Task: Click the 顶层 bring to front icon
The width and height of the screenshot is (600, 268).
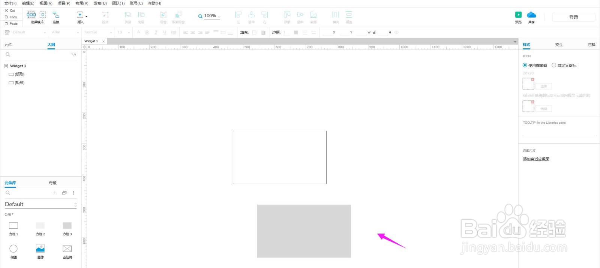Action: click(128, 15)
